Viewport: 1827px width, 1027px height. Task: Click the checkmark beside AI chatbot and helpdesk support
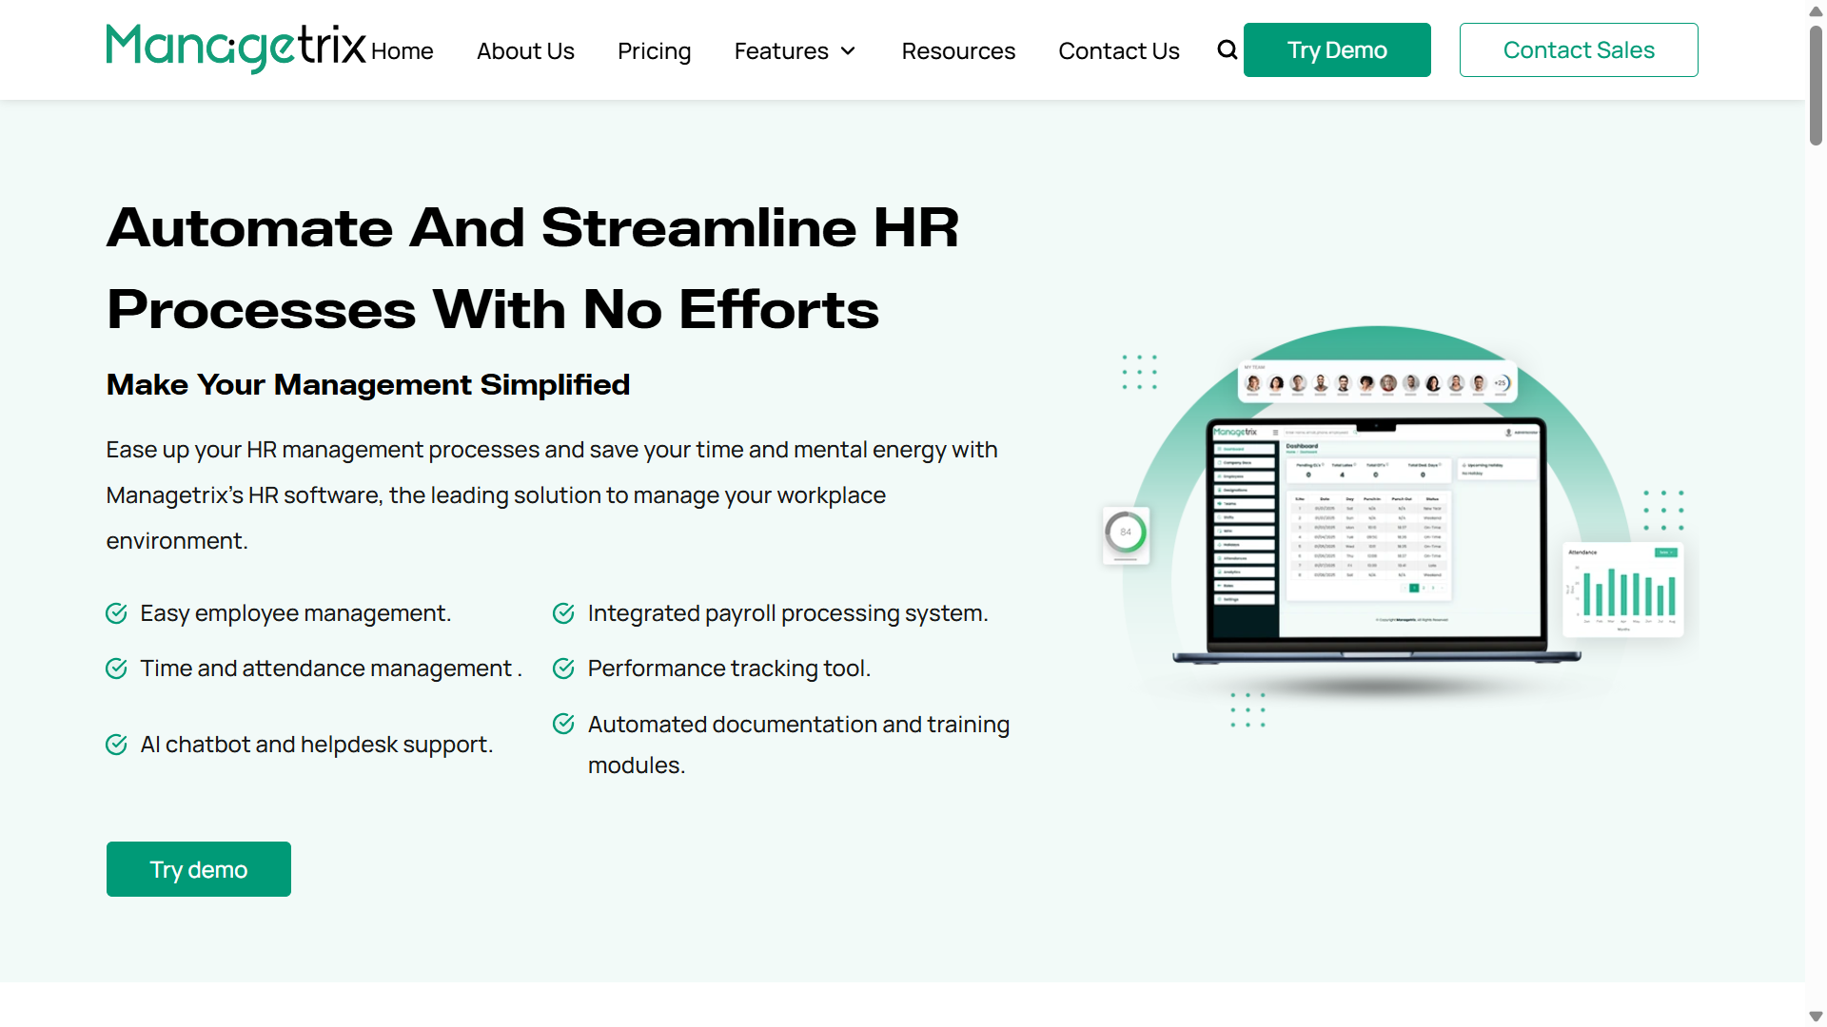pyautogui.click(x=116, y=745)
